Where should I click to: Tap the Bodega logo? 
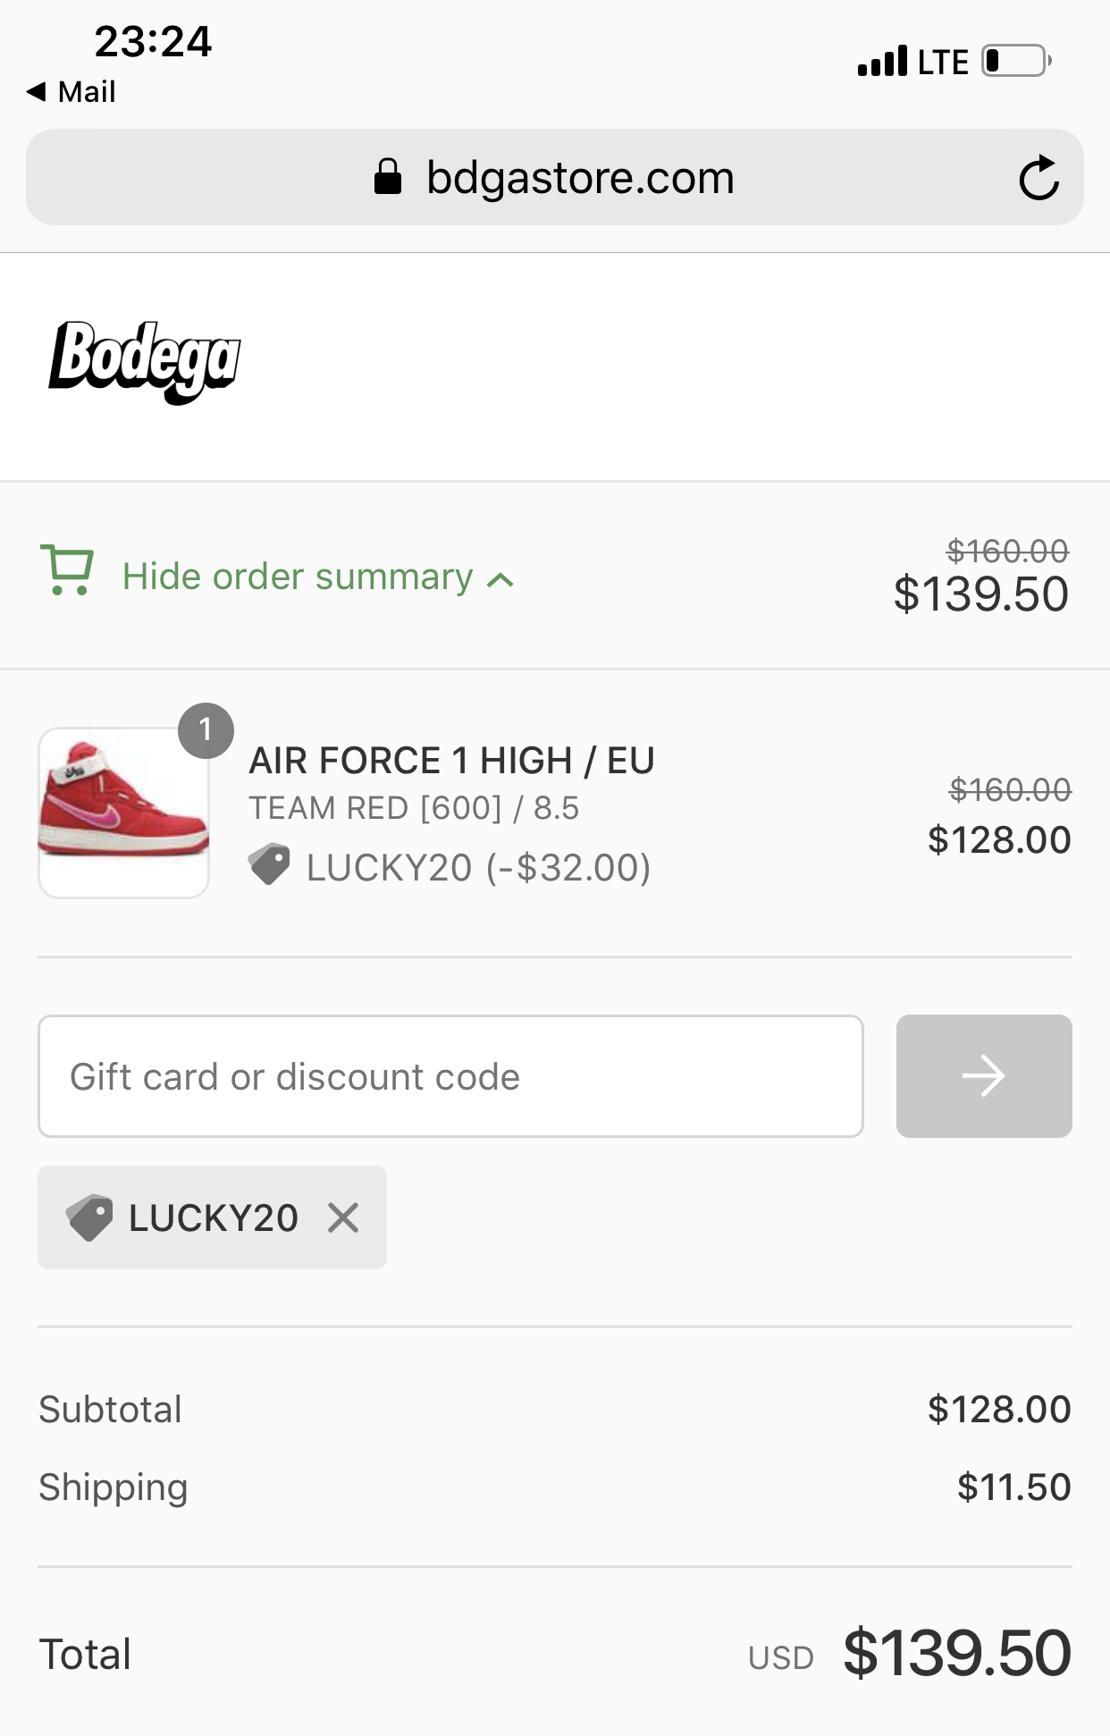[145, 361]
